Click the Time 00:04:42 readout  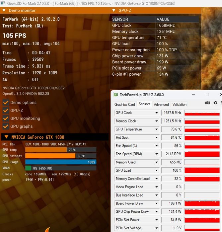(x=27, y=53)
